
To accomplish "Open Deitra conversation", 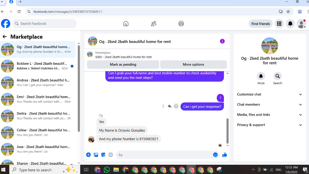I will coord(38,116).
